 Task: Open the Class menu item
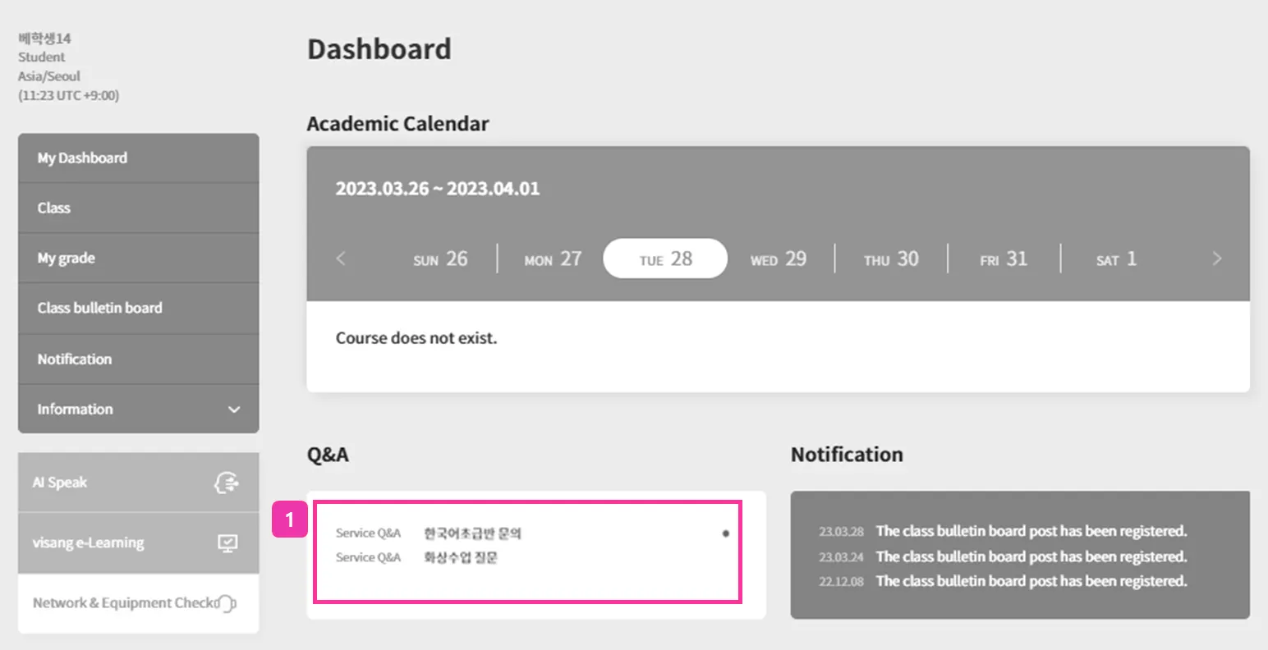tap(54, 208)
